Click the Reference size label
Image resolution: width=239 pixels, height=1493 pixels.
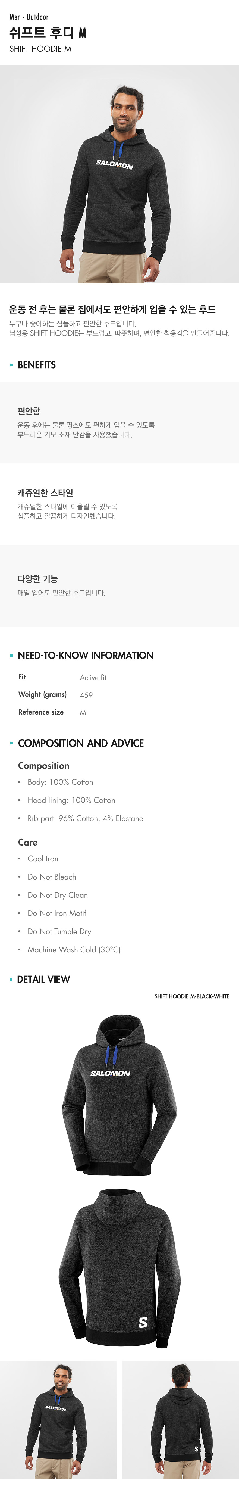[41, 712]
